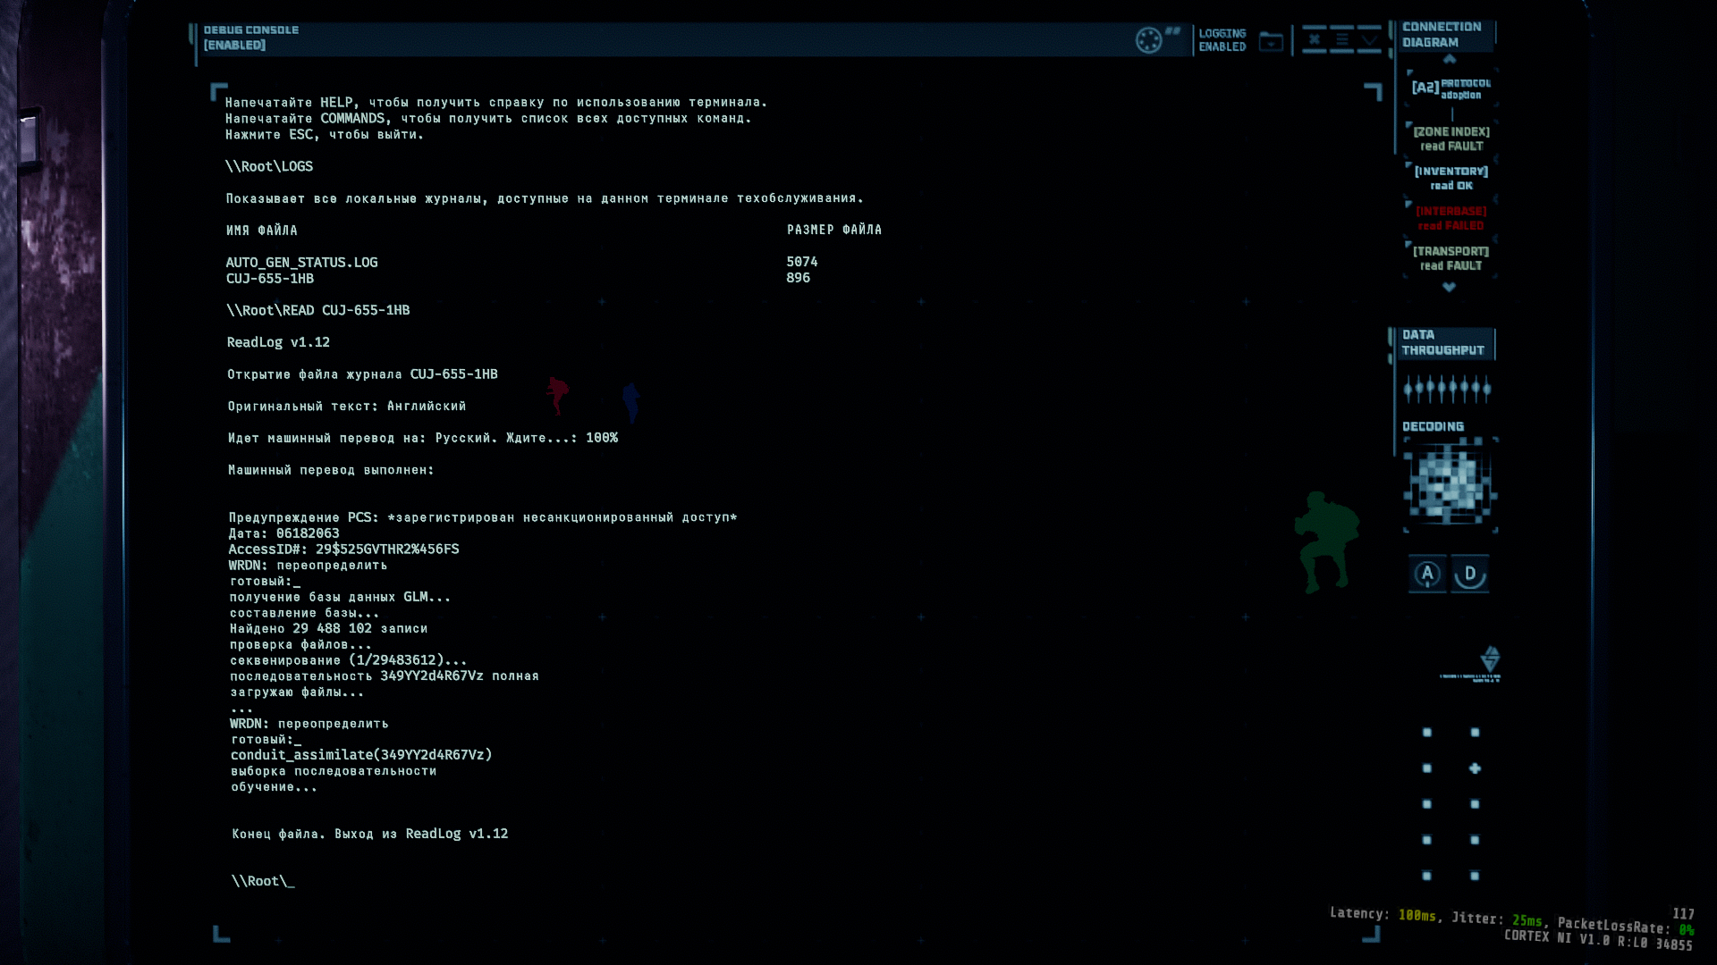Screen dimensions: 1717x965
Task: Toggle the LOGGING ENABLED indicator
Action: coord(1222,40)
